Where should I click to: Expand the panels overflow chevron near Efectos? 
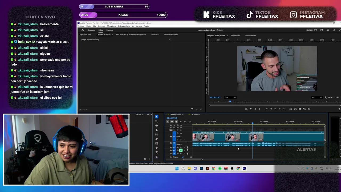click(151, 114)
